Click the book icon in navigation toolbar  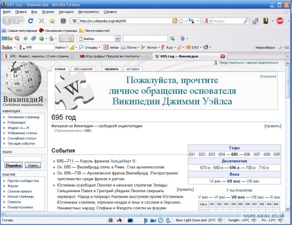[x=266, y=21]
